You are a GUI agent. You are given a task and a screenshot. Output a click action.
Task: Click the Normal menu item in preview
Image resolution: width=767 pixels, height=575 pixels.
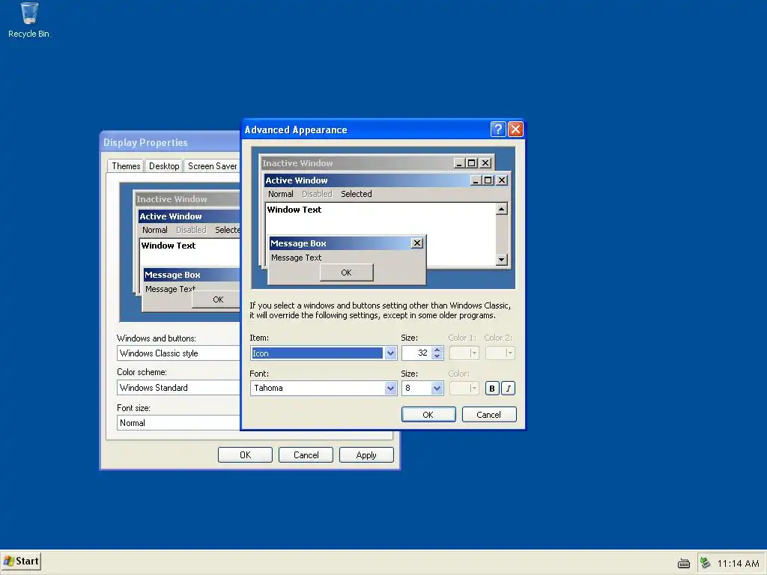(x=280, y=194)
